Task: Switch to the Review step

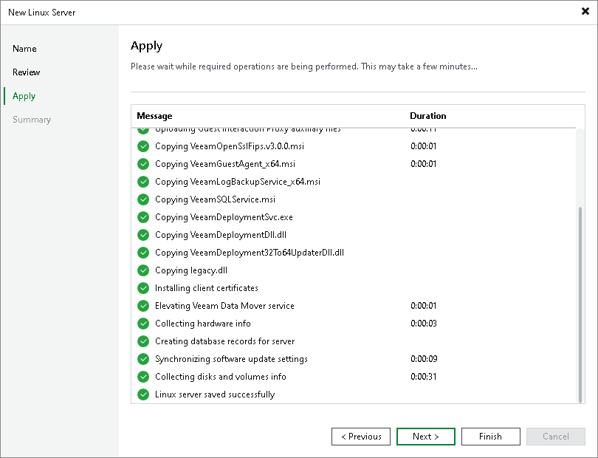Action: [26, 72]
